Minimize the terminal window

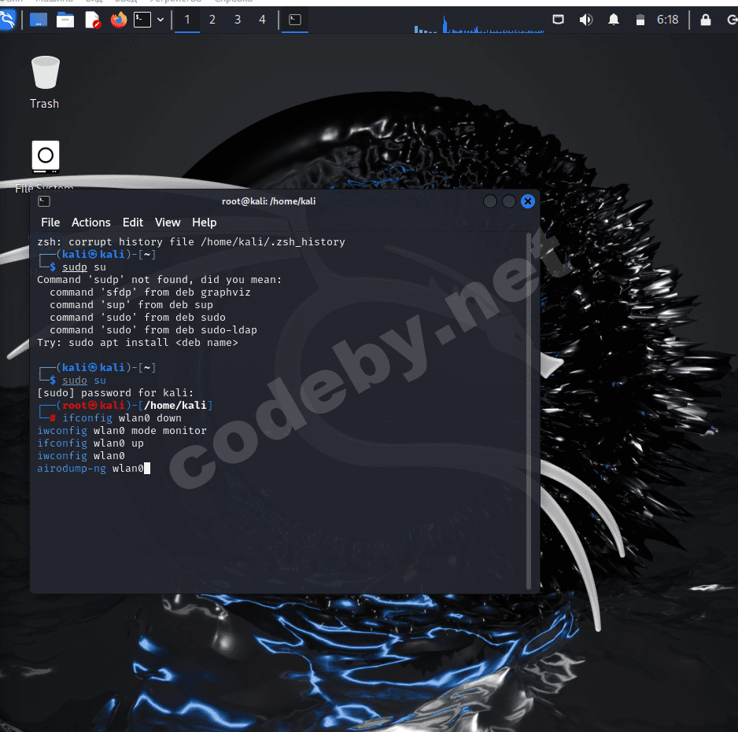click(490, 201)
